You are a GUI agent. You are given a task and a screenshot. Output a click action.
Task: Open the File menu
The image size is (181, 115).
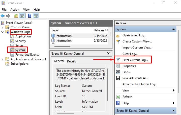[x=4, y=10]
